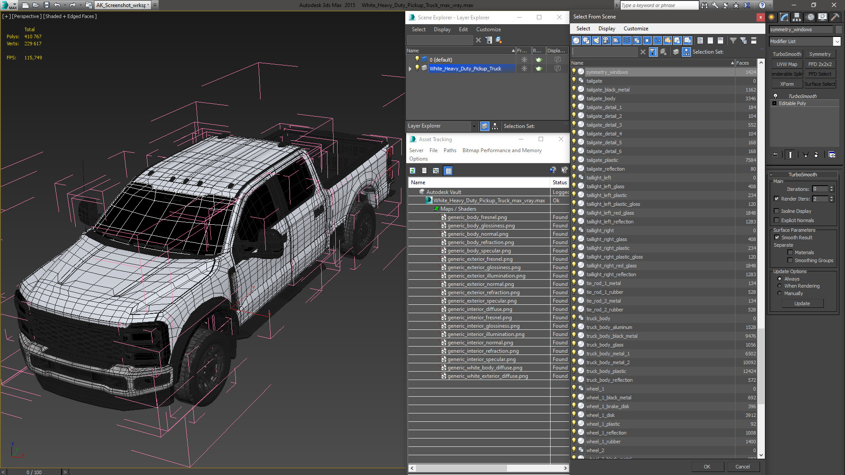Click the funnel filter icon in Select From Scene
Image resolution: width=845 pixels, height=475 pixels.
pos(733,40)
